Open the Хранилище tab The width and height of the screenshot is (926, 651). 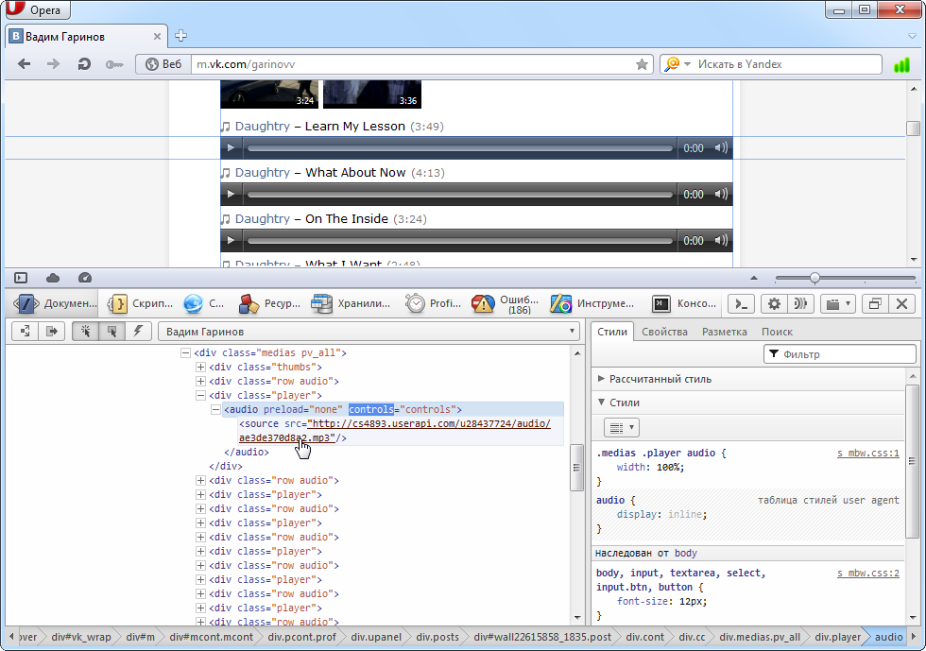click(352, 303)
